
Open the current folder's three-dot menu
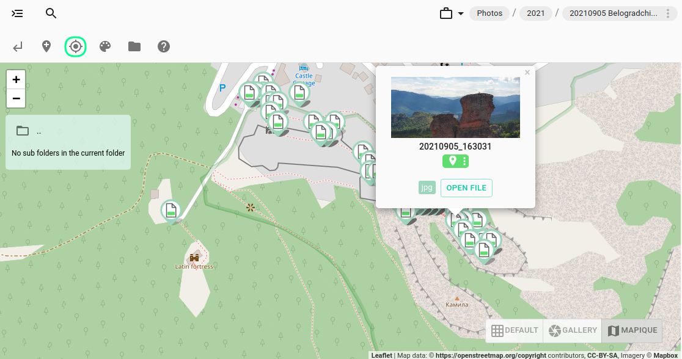pyautogui.click(x=667, y=13)
